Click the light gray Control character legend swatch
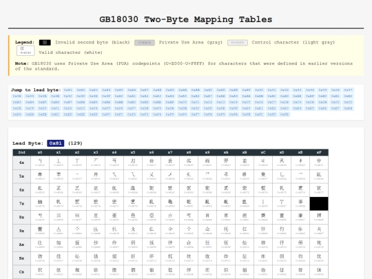The height and width of the screenshot is (279, 372). click(238, 43)
